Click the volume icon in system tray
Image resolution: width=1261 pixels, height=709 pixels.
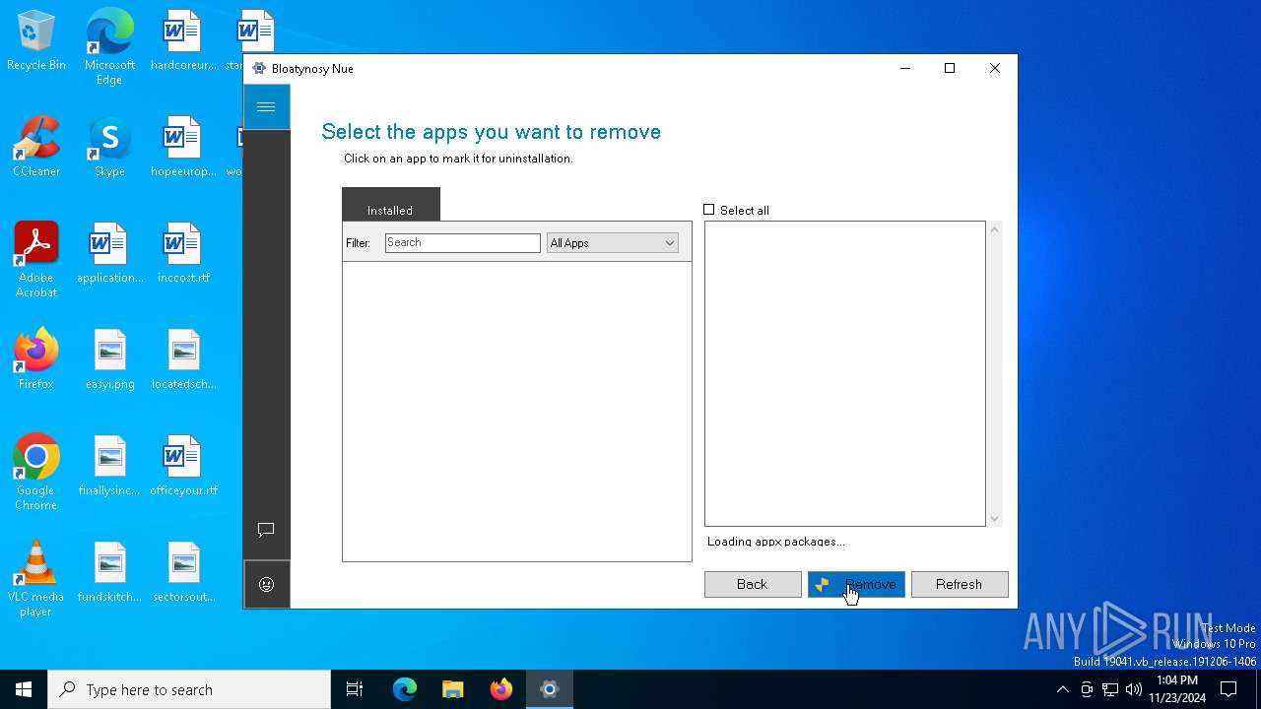(1134, 689)
